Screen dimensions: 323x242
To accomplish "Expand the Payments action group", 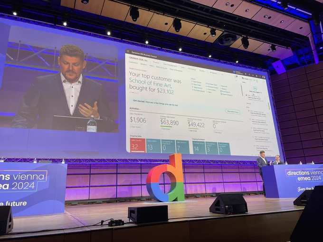I will tap(224, 86).
